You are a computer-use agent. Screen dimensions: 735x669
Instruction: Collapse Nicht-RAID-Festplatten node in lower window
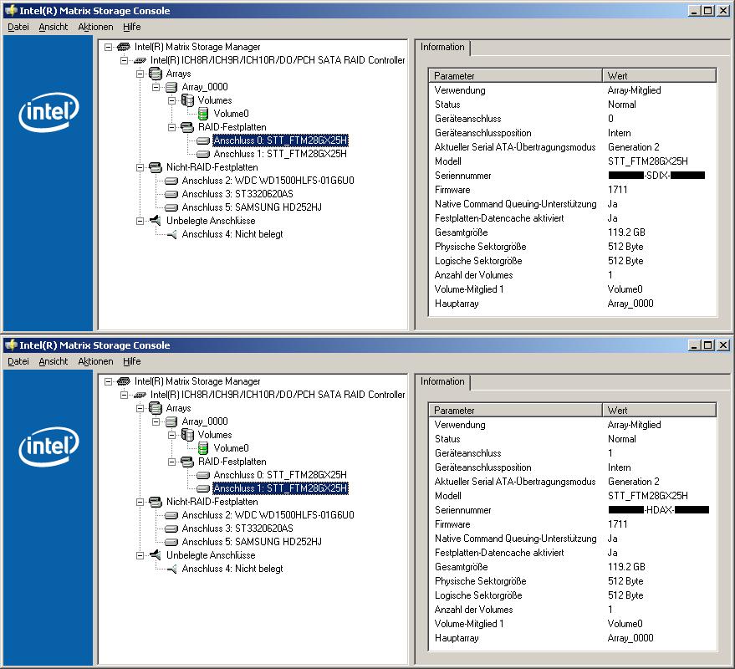[x=140, y=502]
